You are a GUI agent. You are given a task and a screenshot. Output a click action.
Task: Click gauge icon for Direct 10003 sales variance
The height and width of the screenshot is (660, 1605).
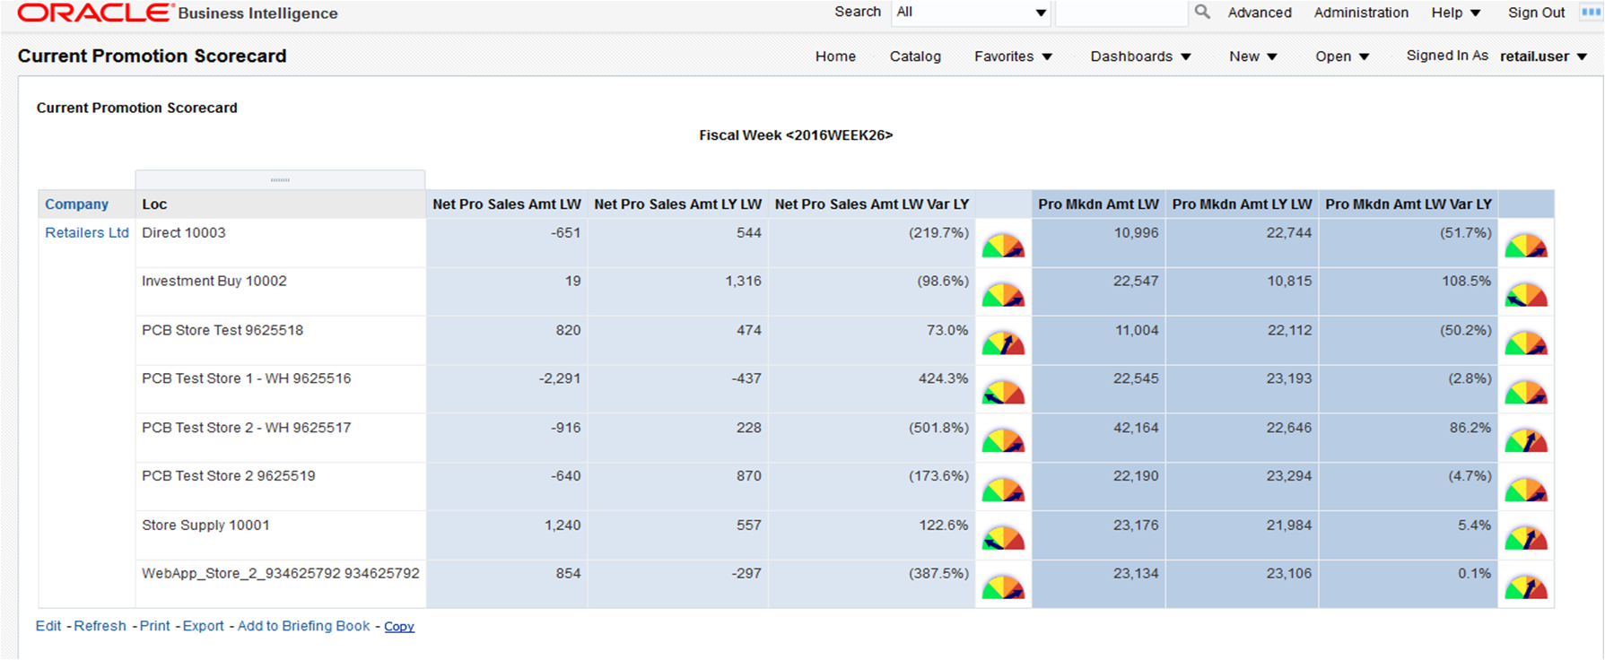pos(1003,246)
